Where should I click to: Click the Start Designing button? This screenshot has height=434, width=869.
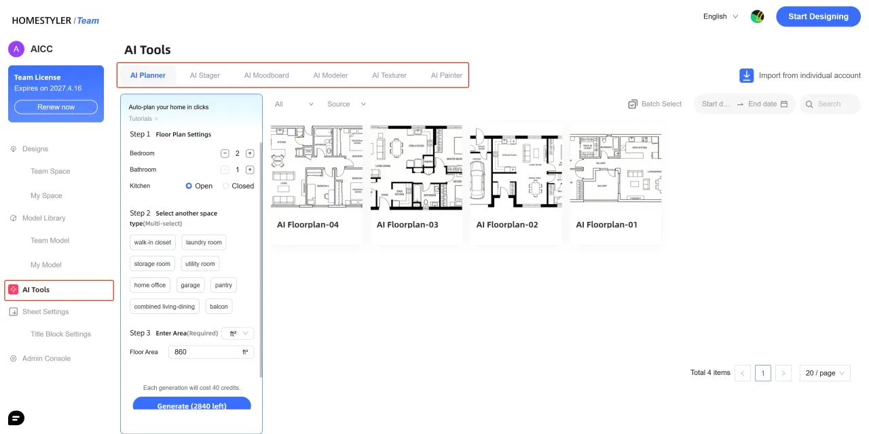pyautogui.click(x=818, y=16)
